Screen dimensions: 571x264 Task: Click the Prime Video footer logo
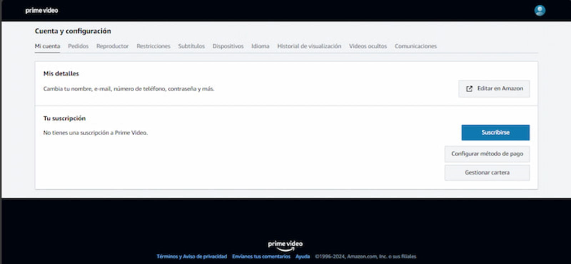click(285, 245)
